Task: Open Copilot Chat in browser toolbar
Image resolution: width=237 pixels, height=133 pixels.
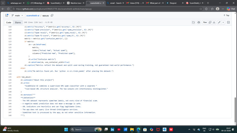Action: click(231, 9)
